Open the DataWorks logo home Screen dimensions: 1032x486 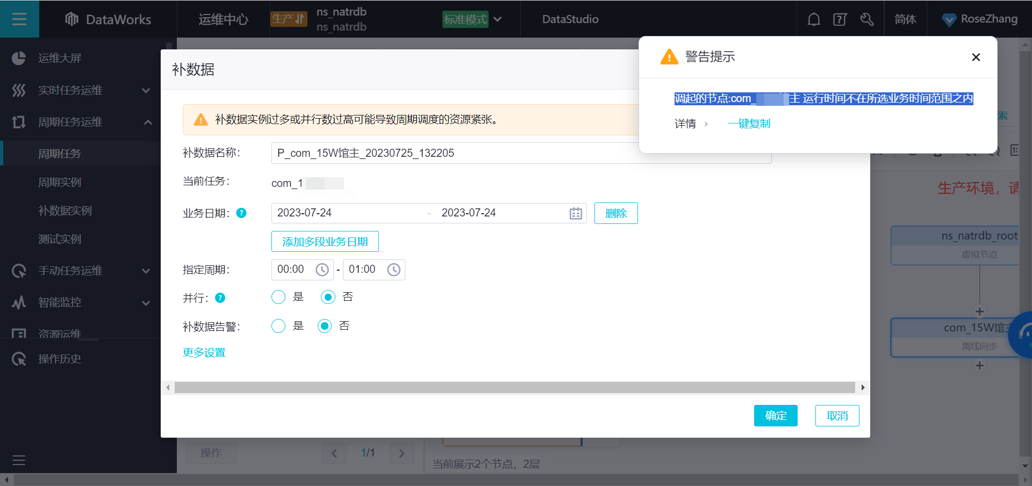point(108,19)
